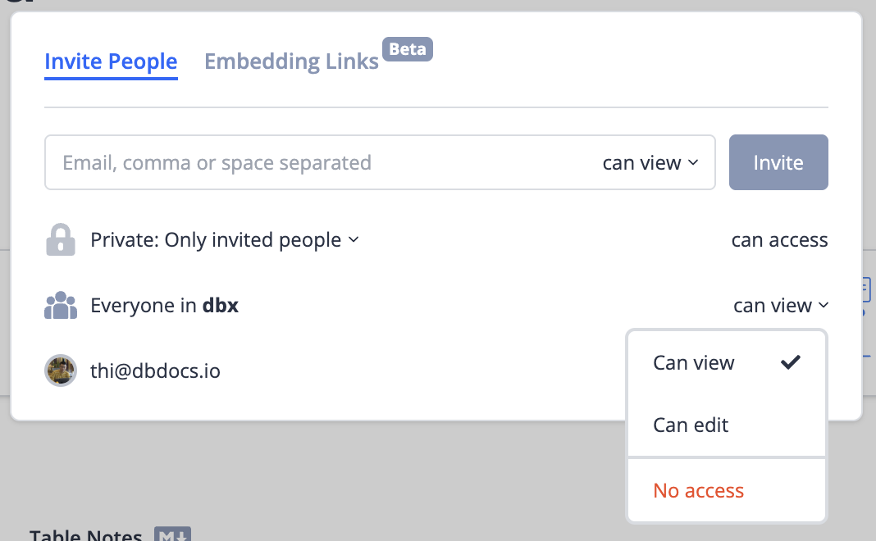Click the thi@dbdocs.io member email
Viewport: 876px width, 541px height.
click(x=155, y=371)
